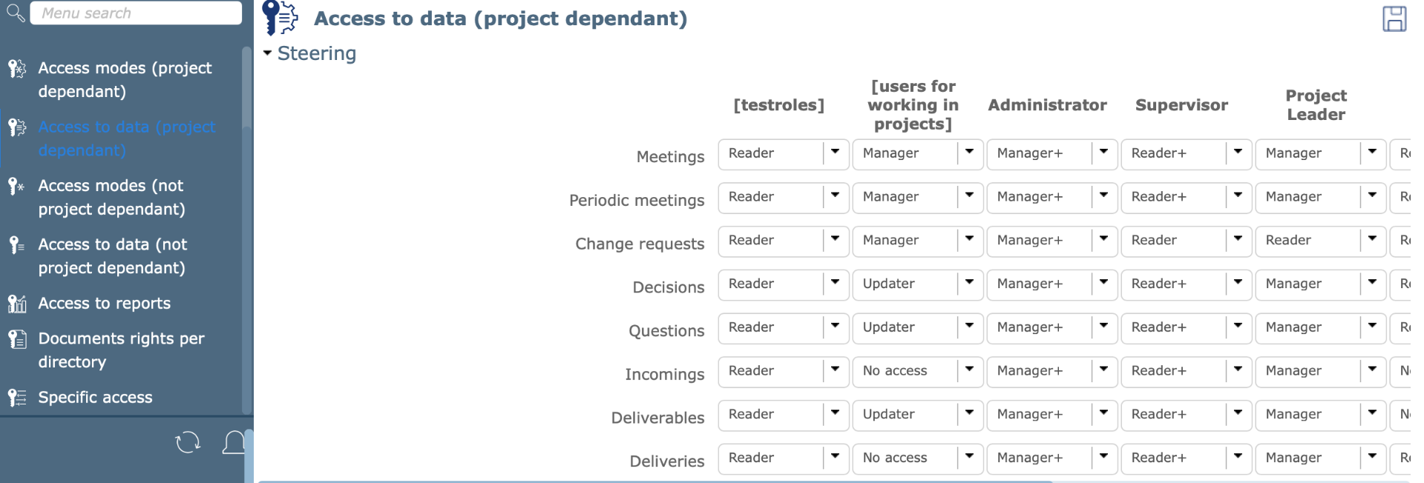Go to Access to reports

coord(104,304)
